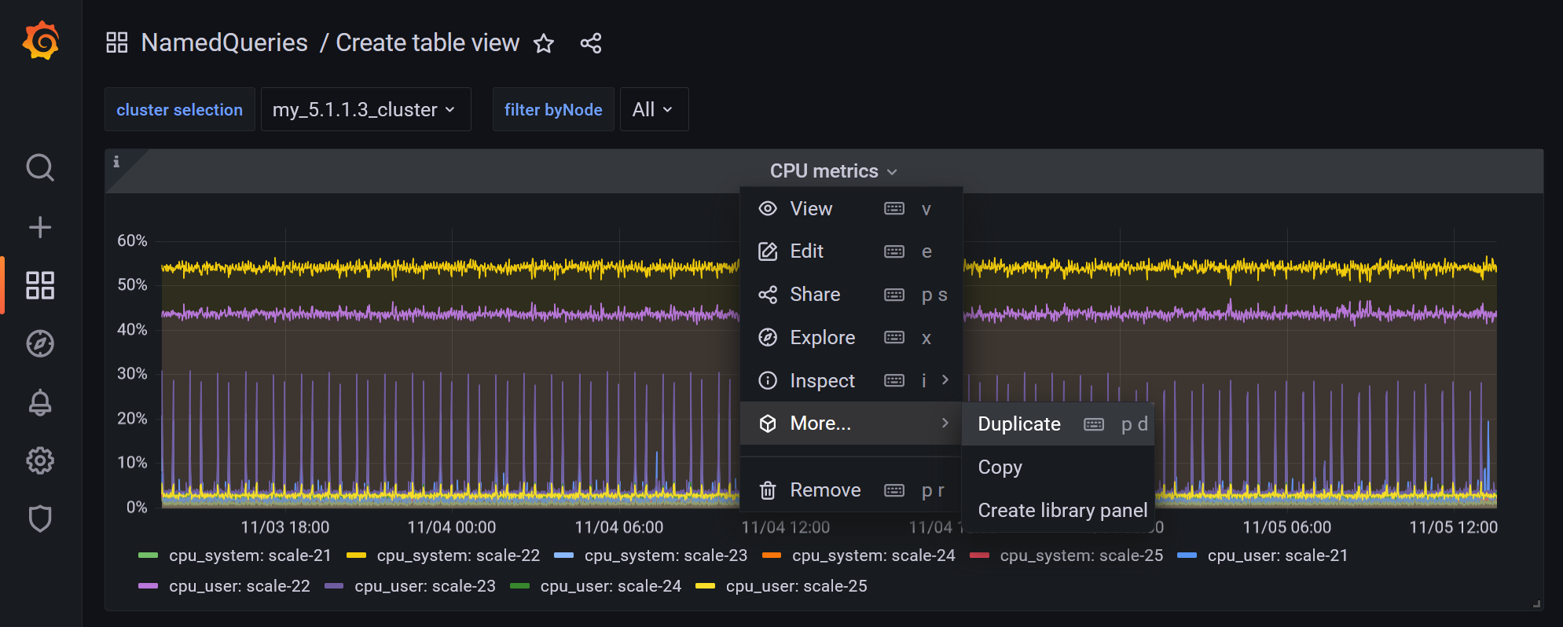Open the my_5.1.1.3_cluster dropdown

point(365,109)
